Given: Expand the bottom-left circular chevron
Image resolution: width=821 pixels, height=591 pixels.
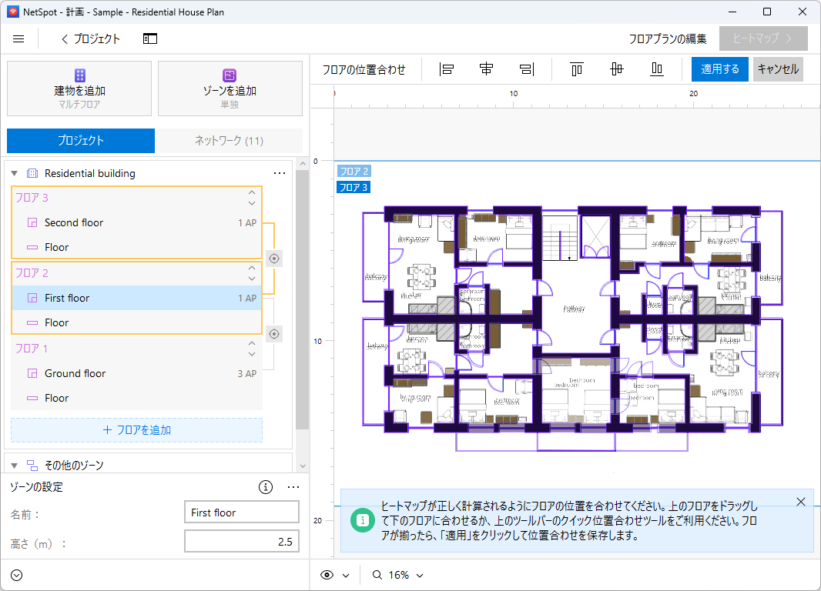Looking at the screenshot, I should coord(17,576).
